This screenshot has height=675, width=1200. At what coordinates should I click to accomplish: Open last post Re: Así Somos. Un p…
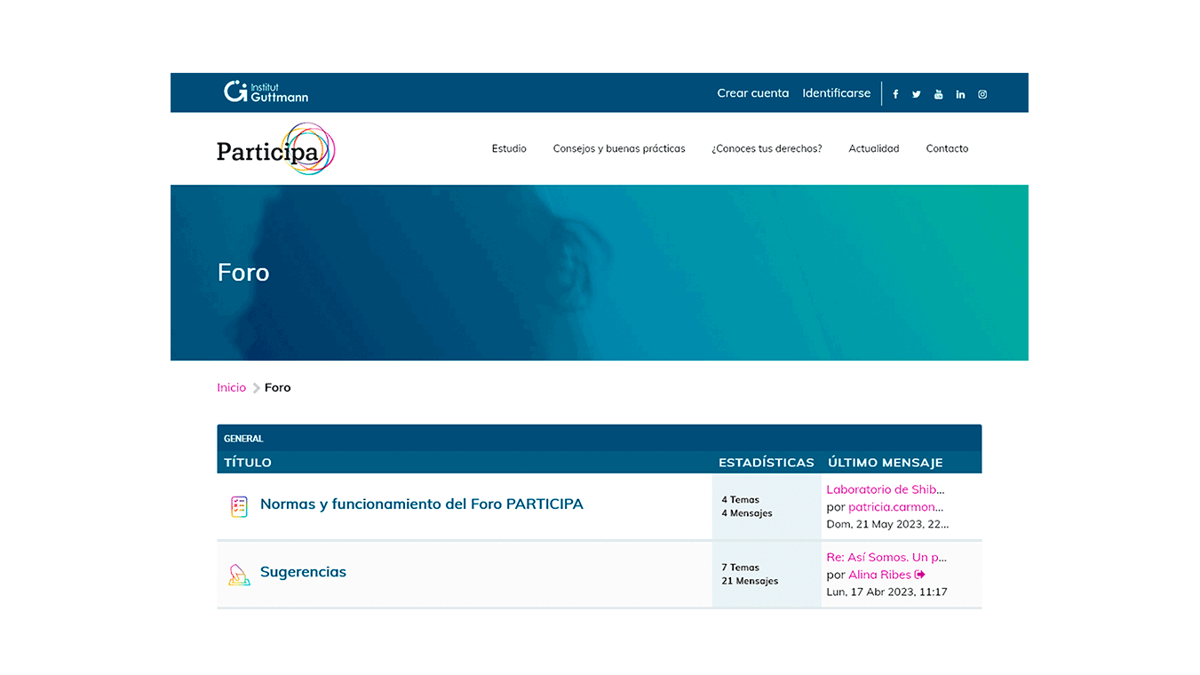click(x=886, y=558)
